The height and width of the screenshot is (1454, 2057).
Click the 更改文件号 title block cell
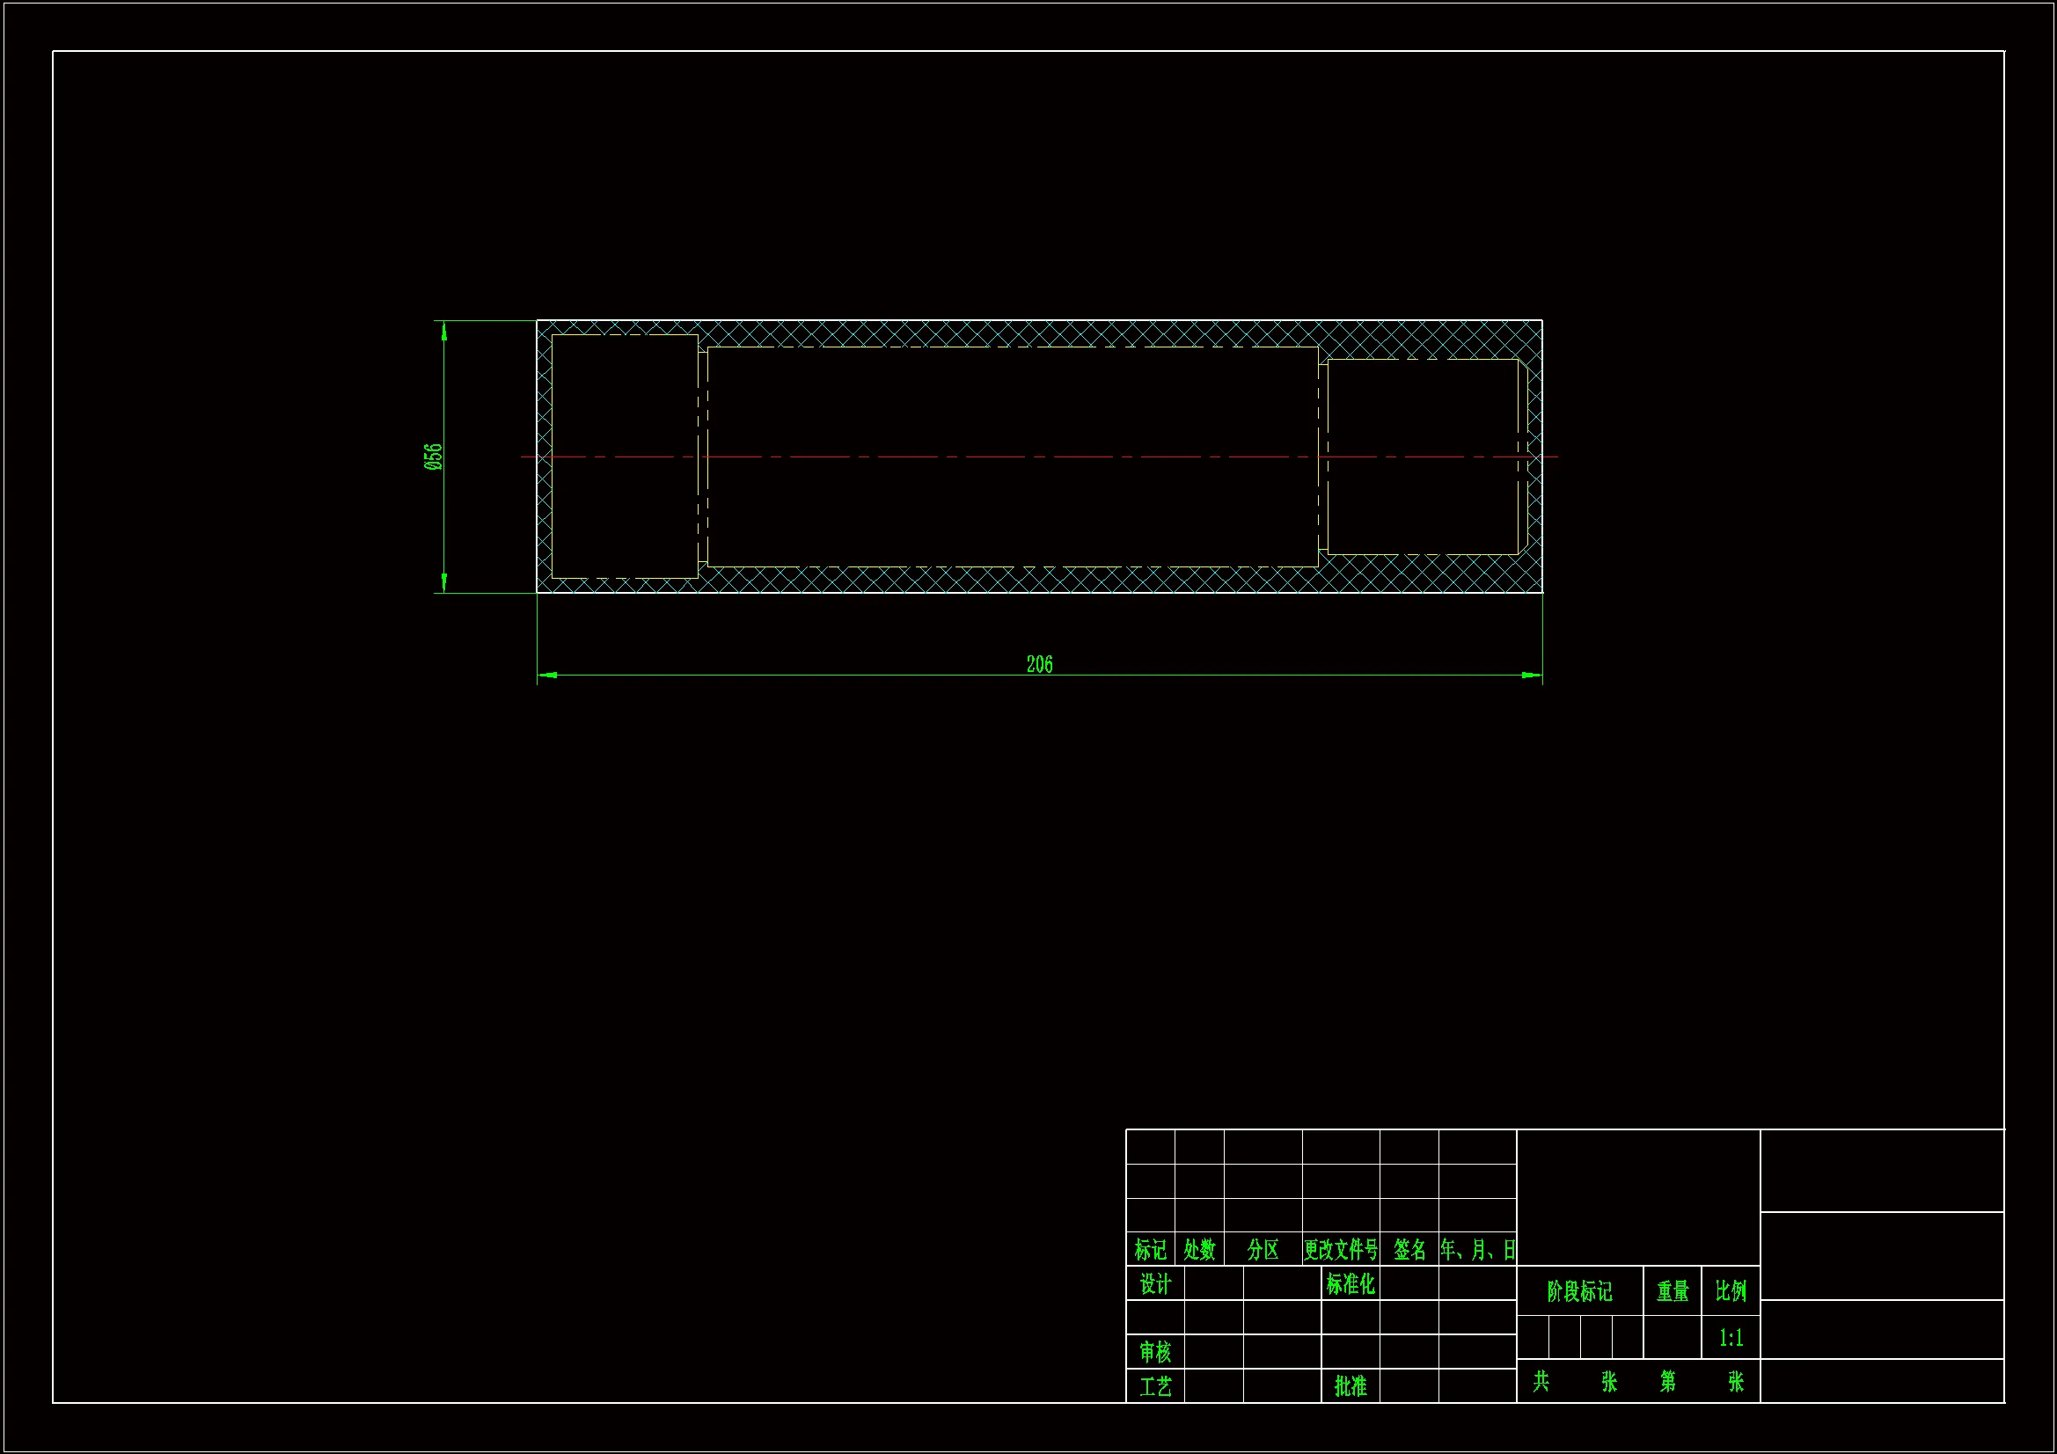pyautogui.click(x=1340, y=1249)
